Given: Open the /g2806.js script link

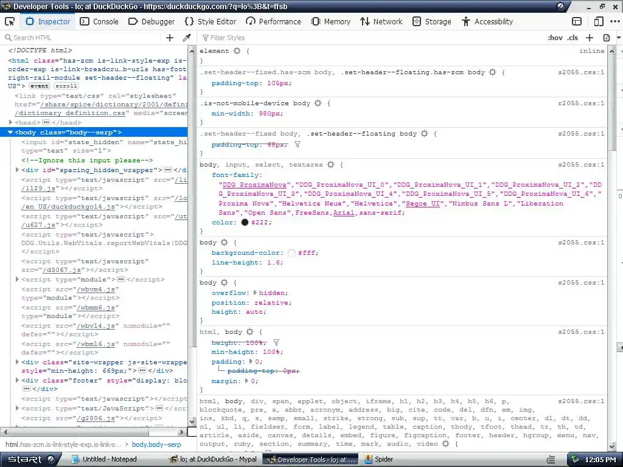Looking at the screenshot, I should 96,418.
